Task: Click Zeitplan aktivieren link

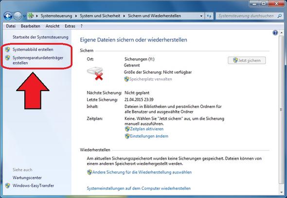Action: coord(146,129)
